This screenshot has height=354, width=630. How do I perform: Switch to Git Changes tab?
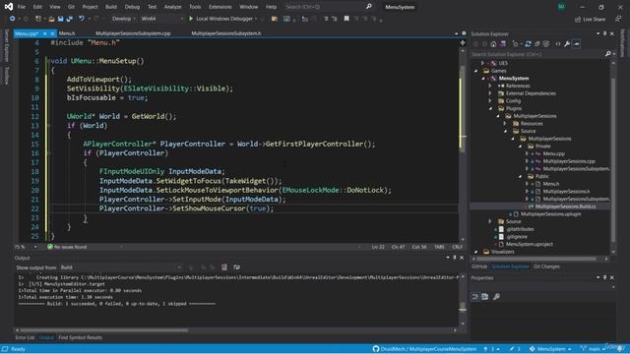546,266
